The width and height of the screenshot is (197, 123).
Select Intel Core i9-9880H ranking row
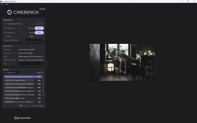(23, 102)
